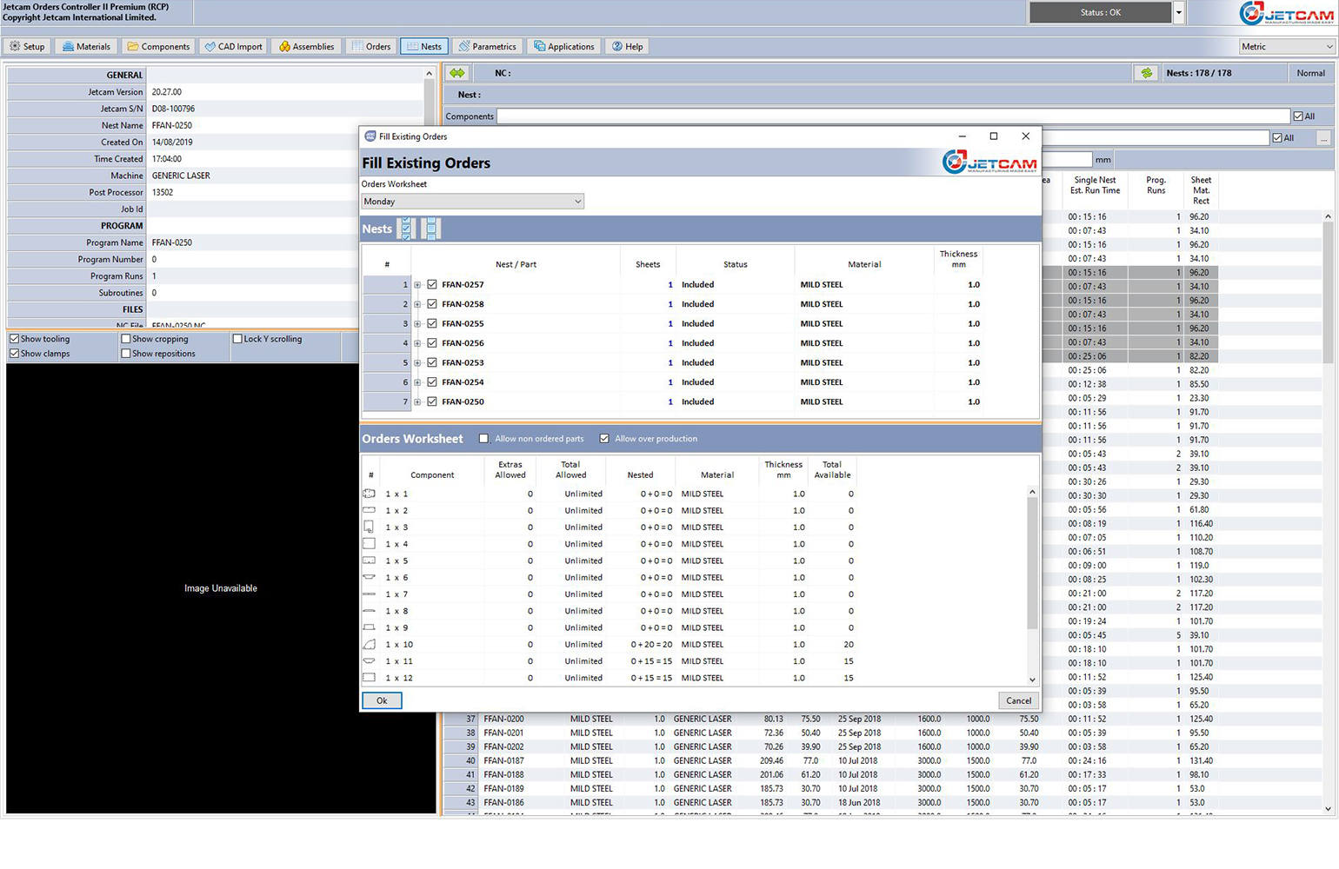Select the Materials toolbar icon

click(86, 46)
